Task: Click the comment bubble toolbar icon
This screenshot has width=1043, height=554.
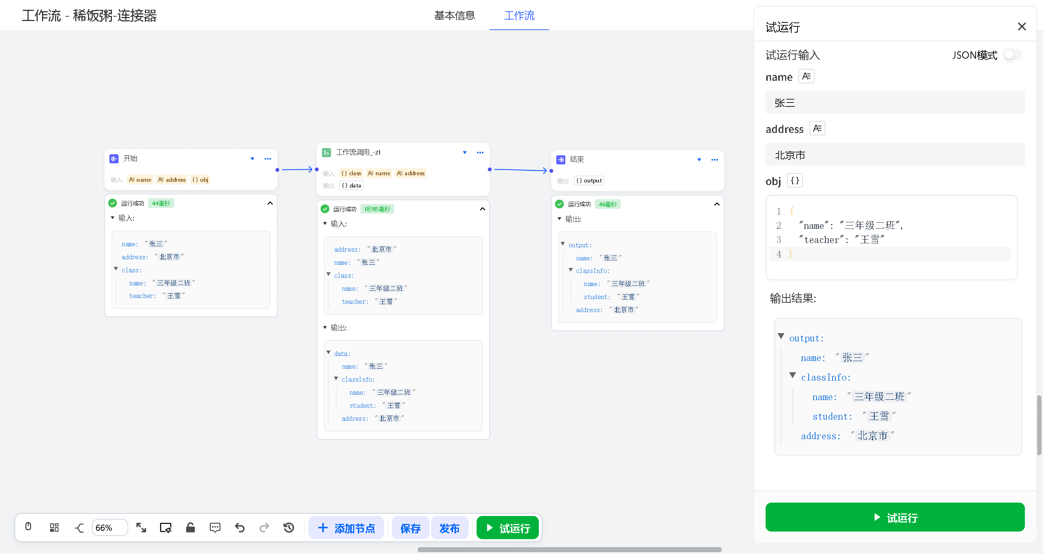Action: 215,527
